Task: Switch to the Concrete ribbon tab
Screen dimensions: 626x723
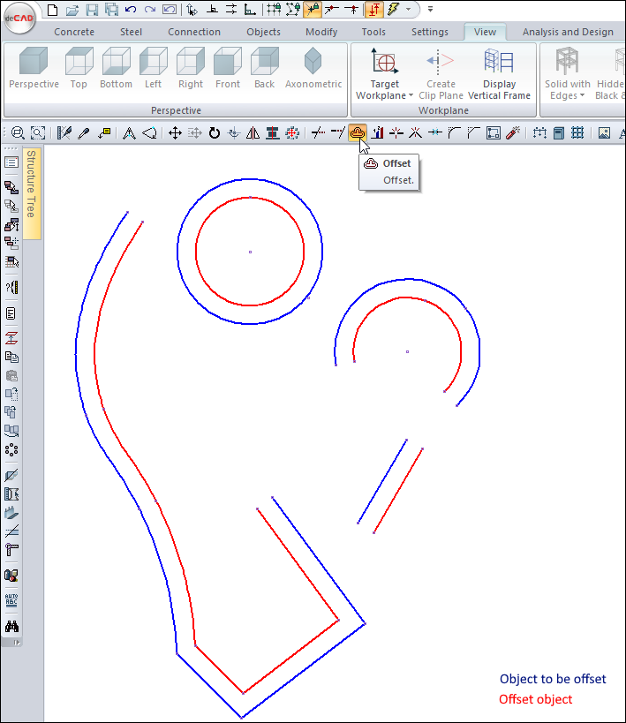Action: coord(74,32)
